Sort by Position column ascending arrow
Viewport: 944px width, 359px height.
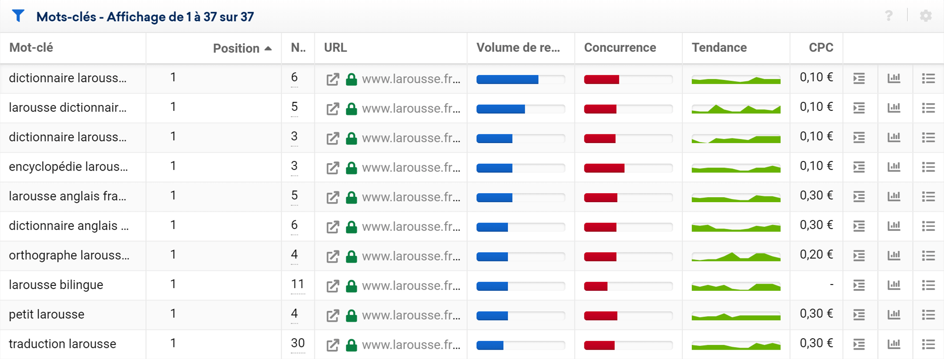[268, 48]
